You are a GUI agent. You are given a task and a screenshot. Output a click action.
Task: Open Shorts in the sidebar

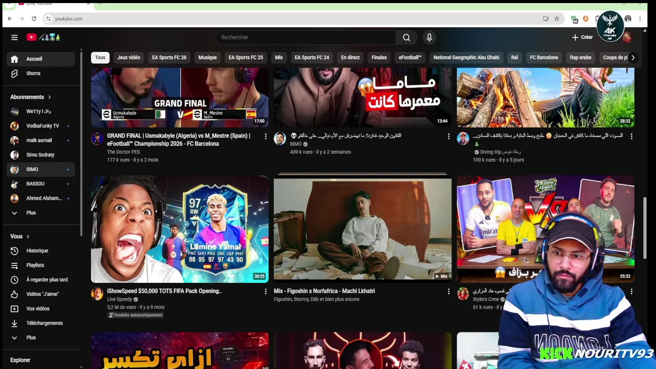pos(40,73)
